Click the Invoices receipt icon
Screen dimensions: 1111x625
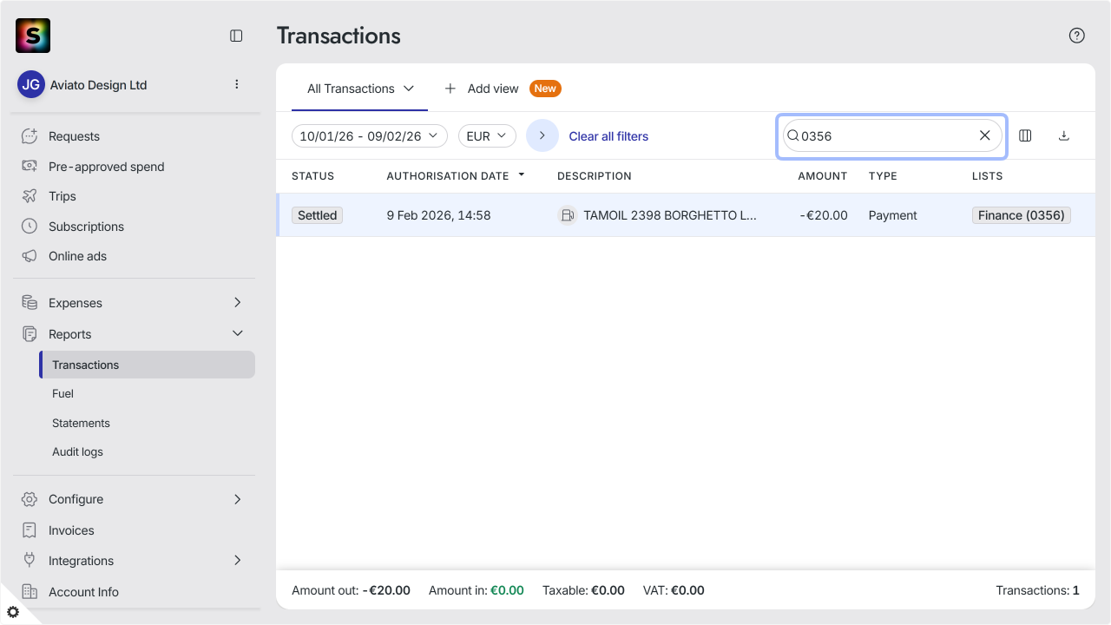coord(30,530)
